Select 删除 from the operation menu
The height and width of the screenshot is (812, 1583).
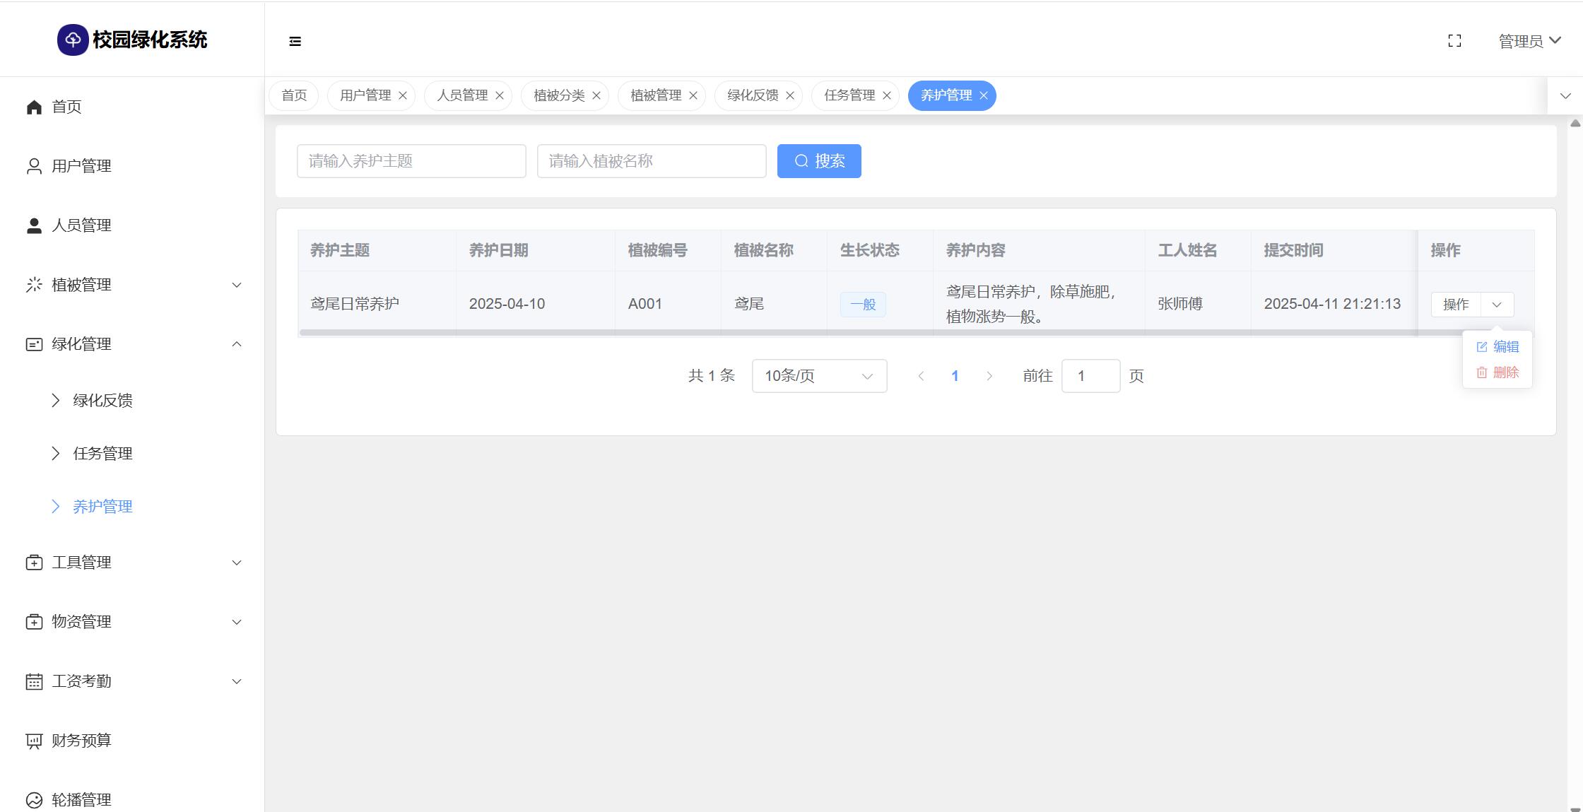coord(1498,372)
